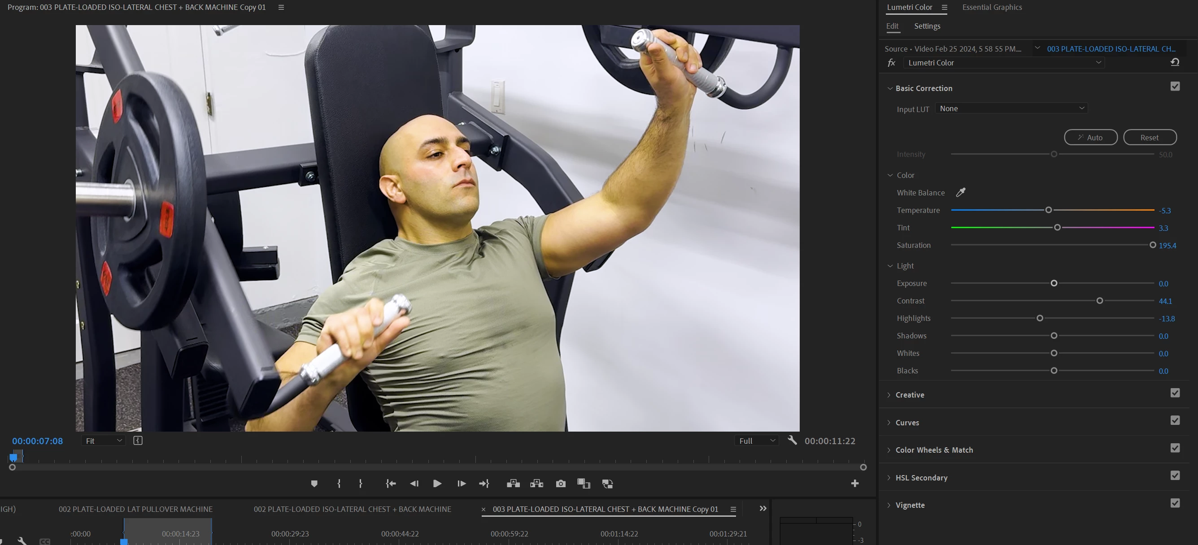The width and height of the screenshot is (1198, 545).
Task: Open the Input LUT dropdown
Action: click(1011, 108)
